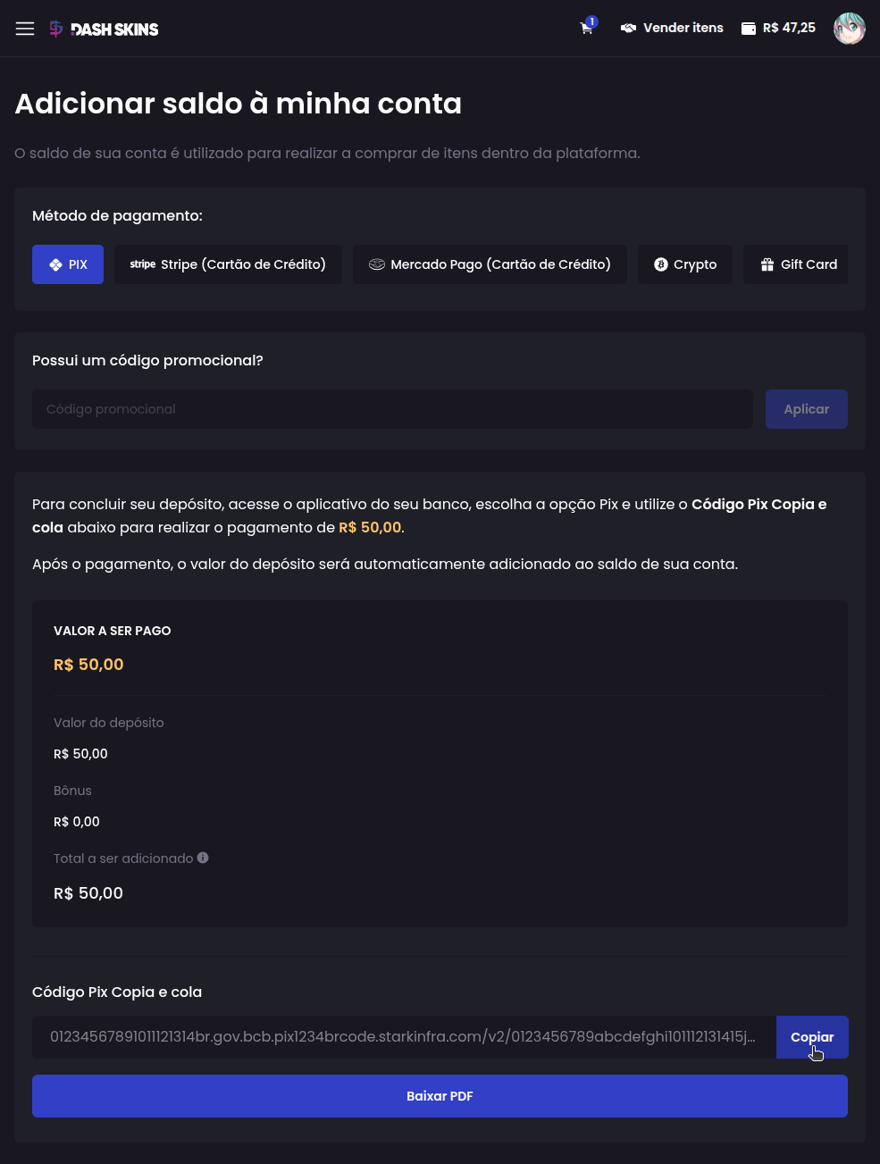Click the info icon beside Total a ser adicionado
The width and height of the screenshot is (880, 1164).
tap(203, 858)
